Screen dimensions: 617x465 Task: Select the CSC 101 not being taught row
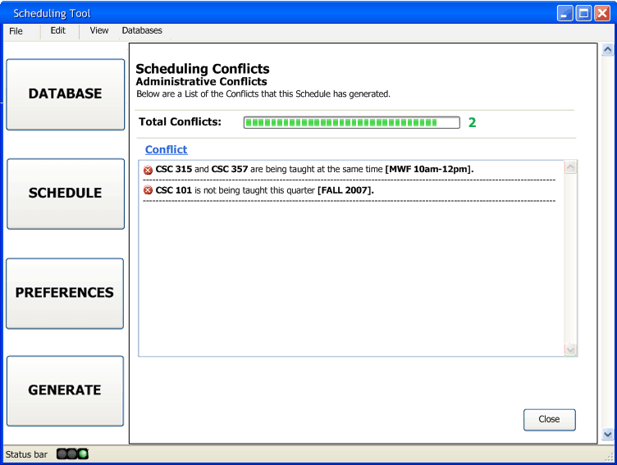350,190
